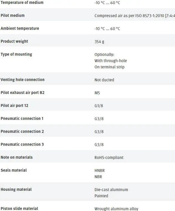This screenshot has height=211, width=175.
Task: Click the 'Type of mounting' label
Action: click(x=16, y=54)
